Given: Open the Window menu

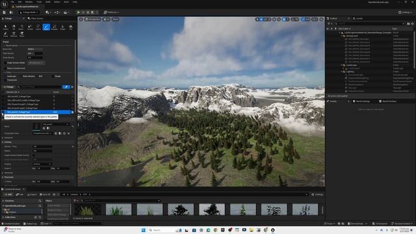Looking at the screenshot, I should tap(29, 2).
